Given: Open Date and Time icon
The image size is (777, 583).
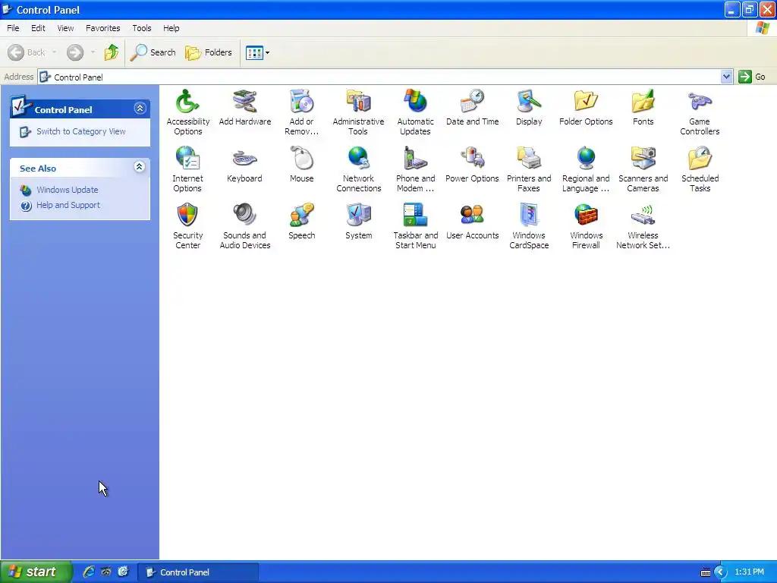Looking at the screenshot, I should pos(472,102).
